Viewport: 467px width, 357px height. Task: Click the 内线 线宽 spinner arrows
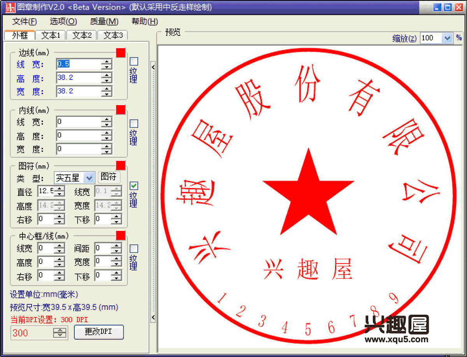(107, 122)
